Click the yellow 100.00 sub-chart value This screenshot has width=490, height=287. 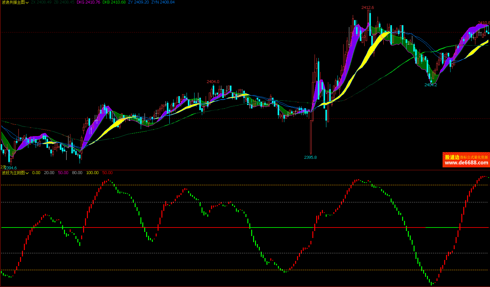point(92,173)
